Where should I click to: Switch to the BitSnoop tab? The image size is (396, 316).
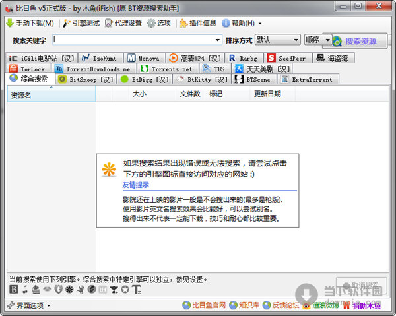pyautogui.click(x=86, y=79)
